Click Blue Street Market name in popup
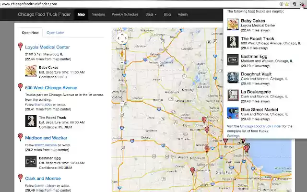Image resolution: width=307 pixels, height=192 pixels. pyautogui.click(x=260, y=109)
